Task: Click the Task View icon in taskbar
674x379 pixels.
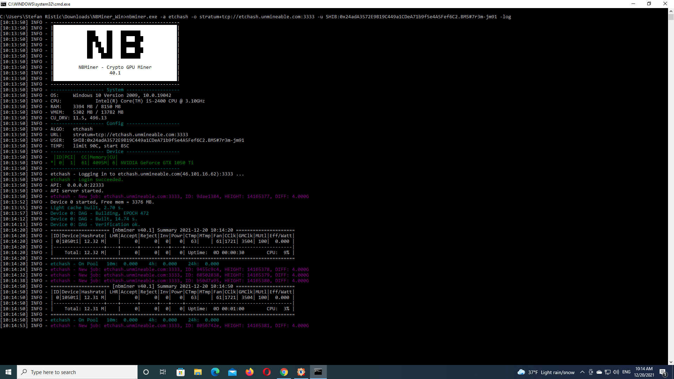Action: click(x=163, y=372)
